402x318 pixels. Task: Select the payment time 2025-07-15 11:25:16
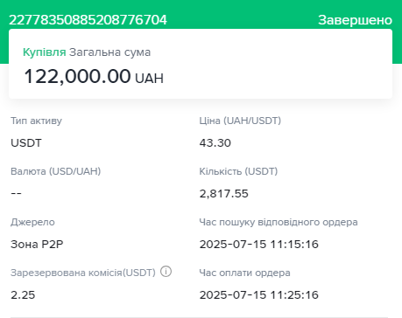(259, 294)
